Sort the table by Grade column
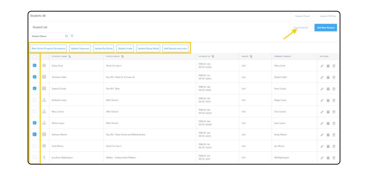Screen dimensions: 368x176 pyautogui.click(x=250, y=56)
